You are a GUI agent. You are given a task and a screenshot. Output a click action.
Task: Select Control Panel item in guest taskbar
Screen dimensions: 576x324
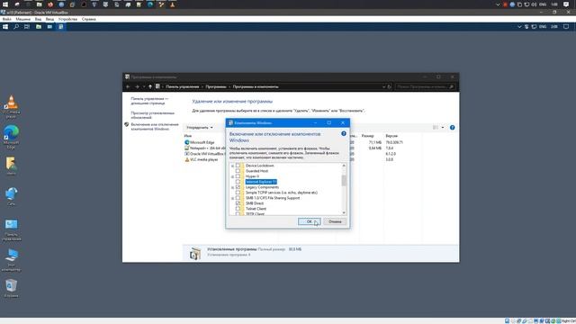click(x=61, y=26)
